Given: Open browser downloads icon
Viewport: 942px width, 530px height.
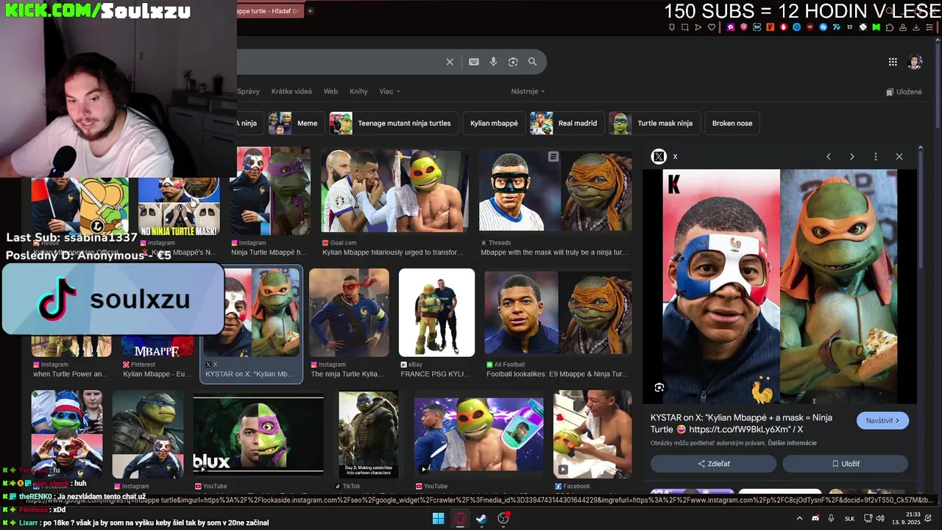Looking at the screenshot, I should (916, 27).
